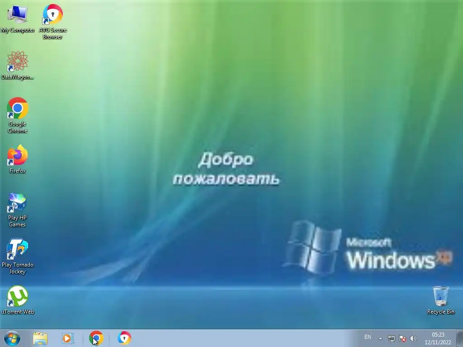The height and width of the screenshot is (347, 463).
Task: Select the Firefox desktop shortcut
Action: click(18, 159)
